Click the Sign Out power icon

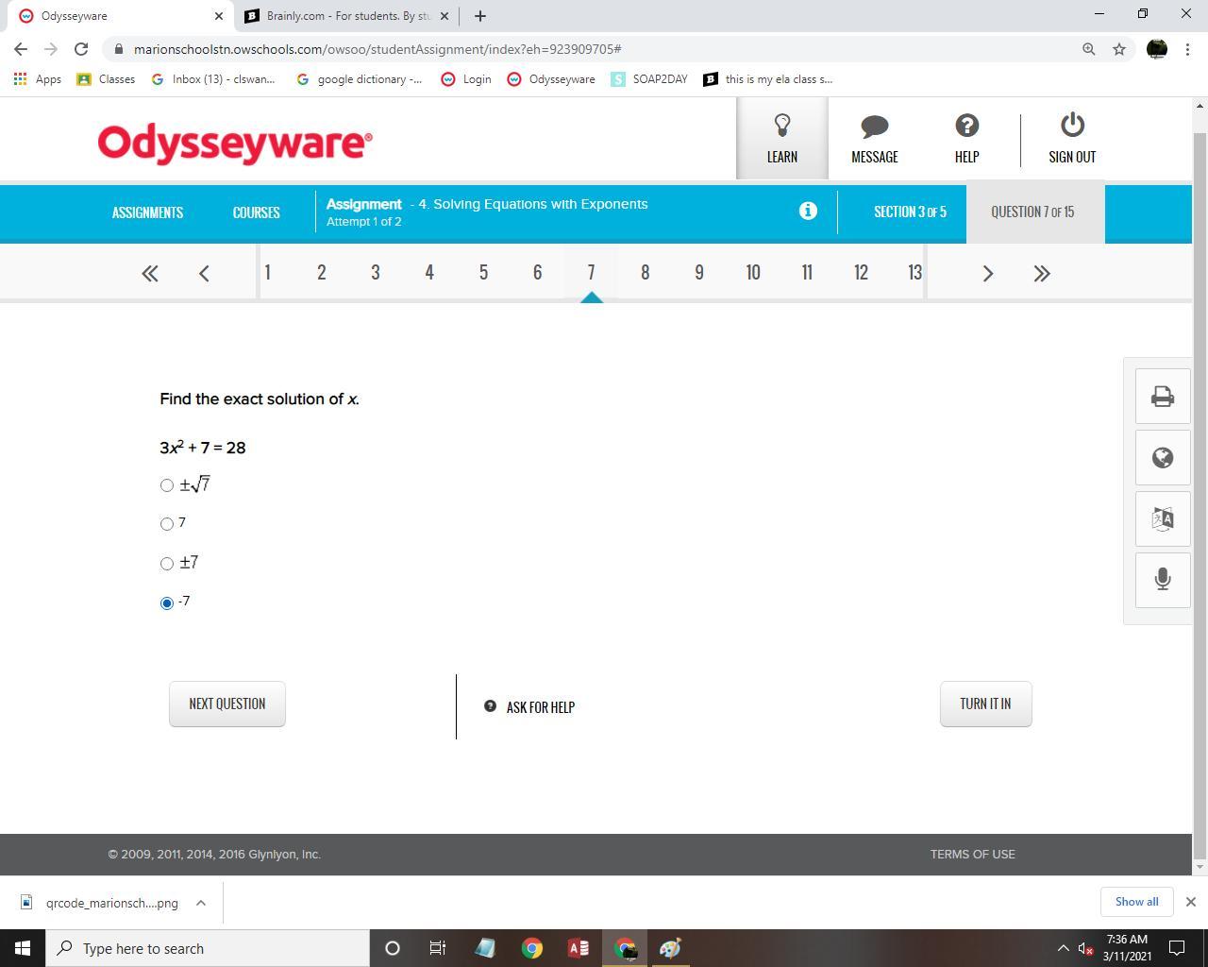(1072, 138)
